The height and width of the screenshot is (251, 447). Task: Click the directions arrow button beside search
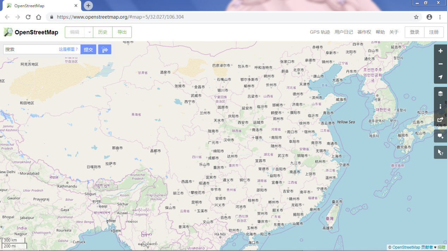pyautogui.click(x=105, y=50)
